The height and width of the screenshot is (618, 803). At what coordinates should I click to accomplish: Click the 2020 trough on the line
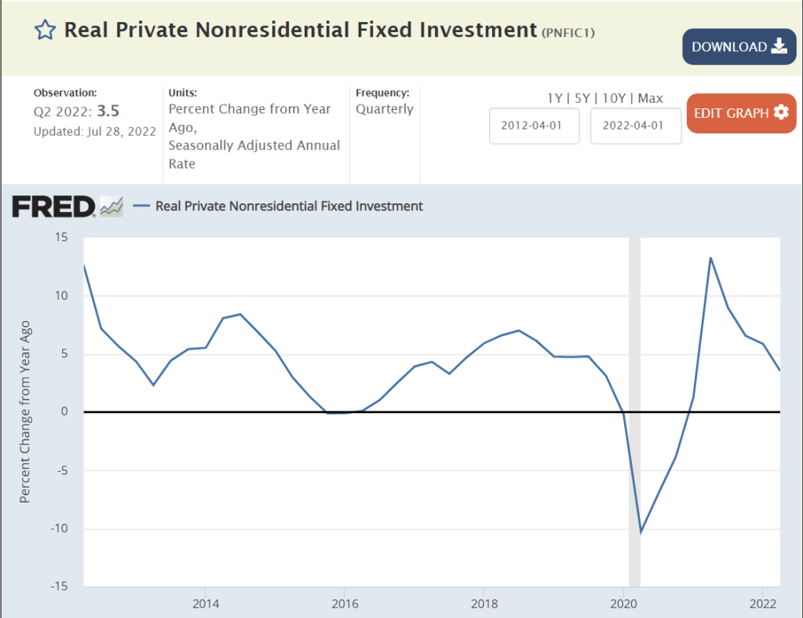click(641, 532)
